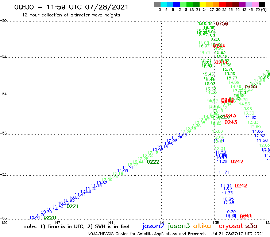Click the jason3 satellite legend label
Image resolution: width=270 pixels, height=237 pixels.
coord(179,226)
